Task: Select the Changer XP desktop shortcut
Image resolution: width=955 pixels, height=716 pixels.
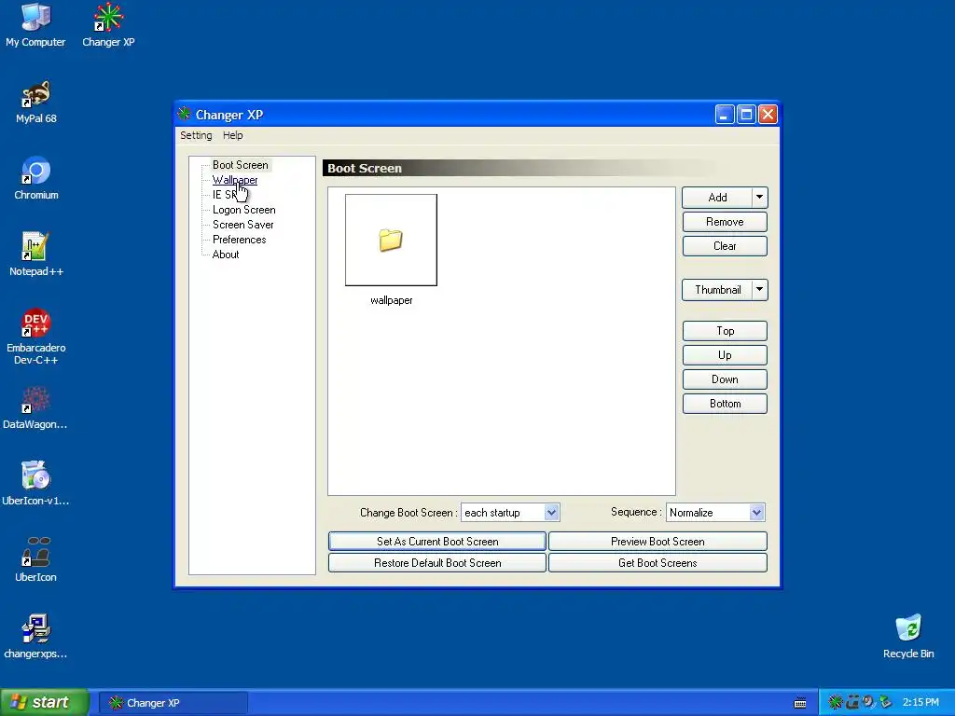Action: (x=108, y=24)
